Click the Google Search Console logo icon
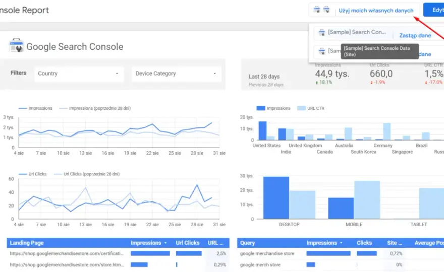The image size is (444, 272). click(16, 45)
